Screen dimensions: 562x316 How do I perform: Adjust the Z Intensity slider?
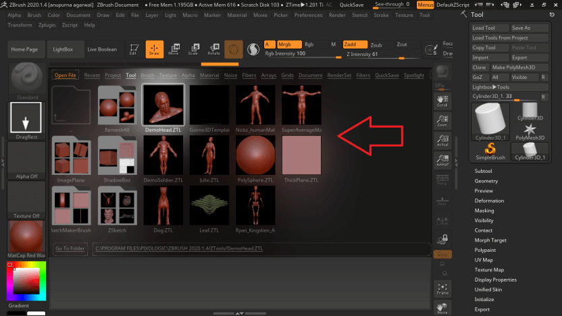[382, 55]
